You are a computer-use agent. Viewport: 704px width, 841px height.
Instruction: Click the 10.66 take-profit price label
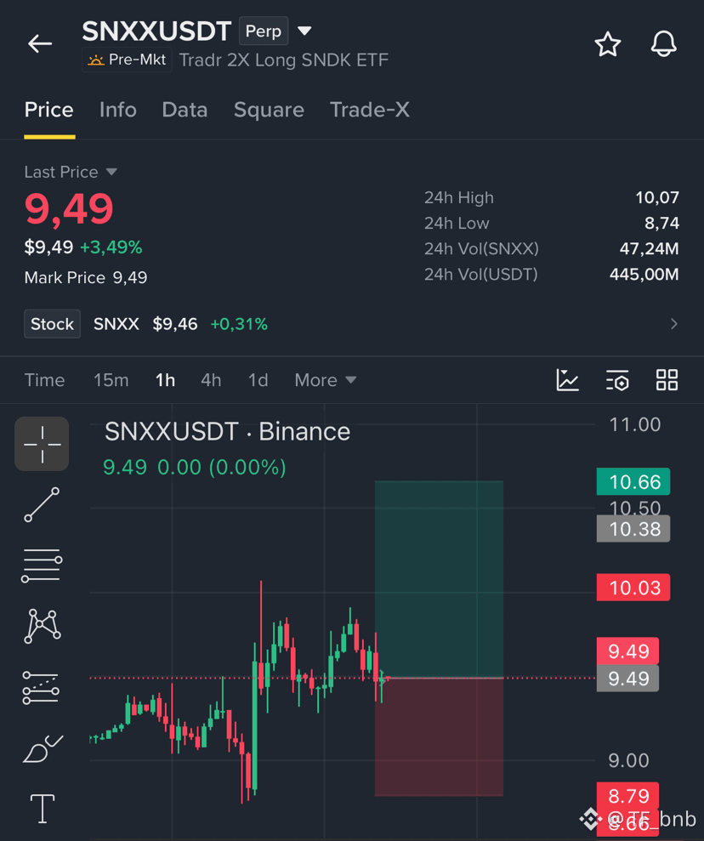click(x=633, y=481)
